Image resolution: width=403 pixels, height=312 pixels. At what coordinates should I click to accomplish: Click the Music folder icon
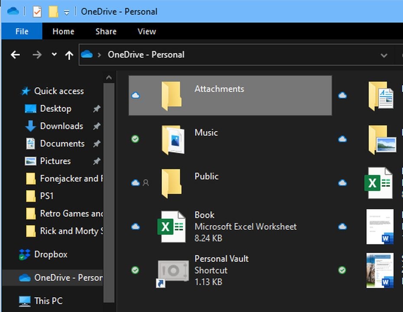point(173,139)
